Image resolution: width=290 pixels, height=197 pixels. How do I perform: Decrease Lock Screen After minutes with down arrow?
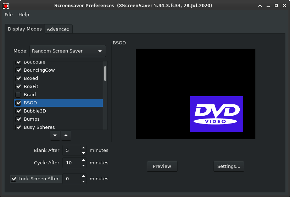pyautogui.click(x=84, y=181)
